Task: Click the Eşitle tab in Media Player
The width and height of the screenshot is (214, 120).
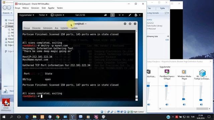Action: click(x=163, y=8)
